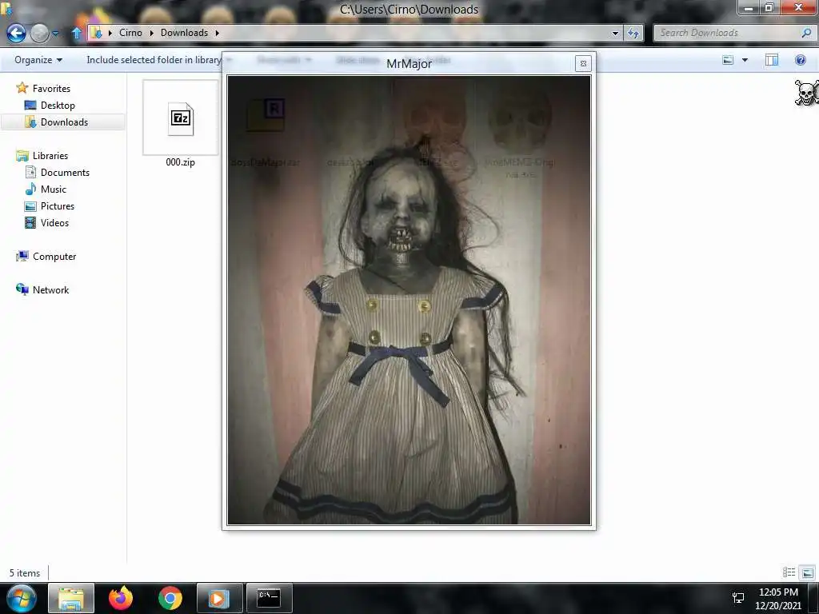Open the Documents library

pos(65,173)
